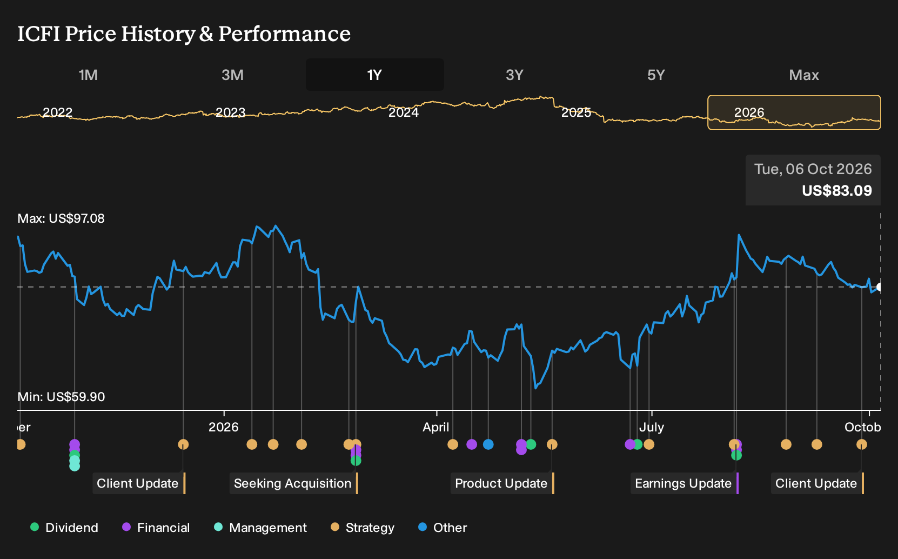Open the Seeking Acquisition event label

coord(293,483)
